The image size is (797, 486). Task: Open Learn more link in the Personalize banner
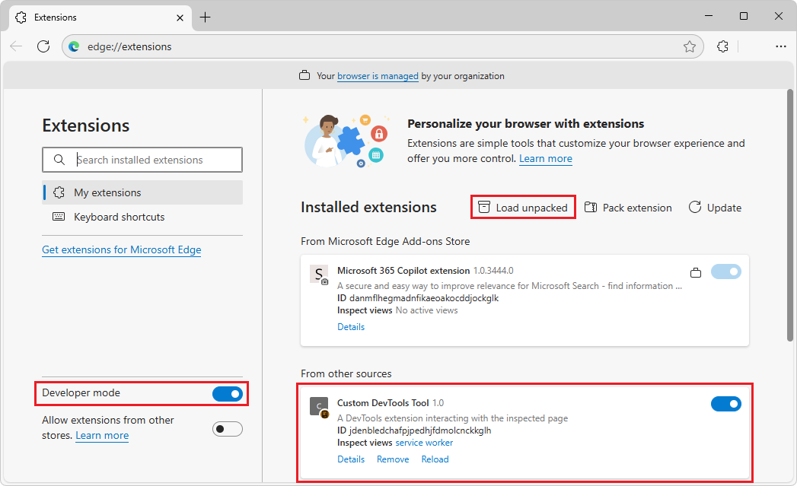545,158
